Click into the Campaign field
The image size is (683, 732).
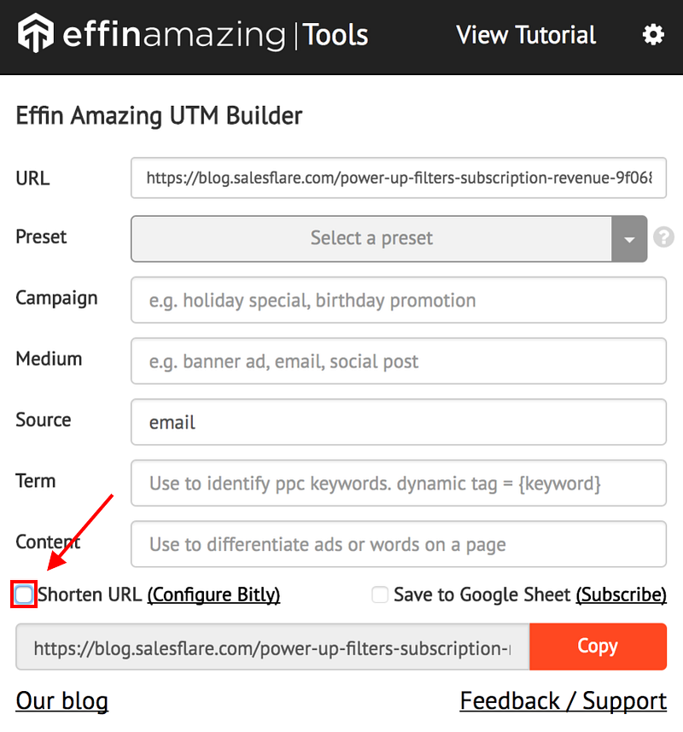[399, 300]
